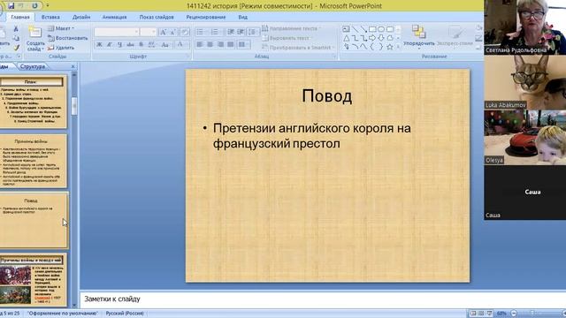The height and width of the screenshot is (318, 566).
Task: Toggle justify text alignment
Action: tap(230, 45)
